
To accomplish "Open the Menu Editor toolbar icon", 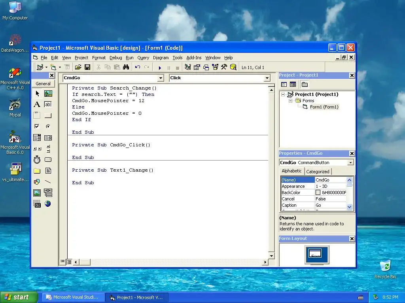I will tap(67, 67).
